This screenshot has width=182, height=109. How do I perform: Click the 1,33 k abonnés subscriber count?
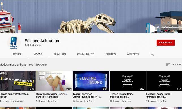point(33,45)
